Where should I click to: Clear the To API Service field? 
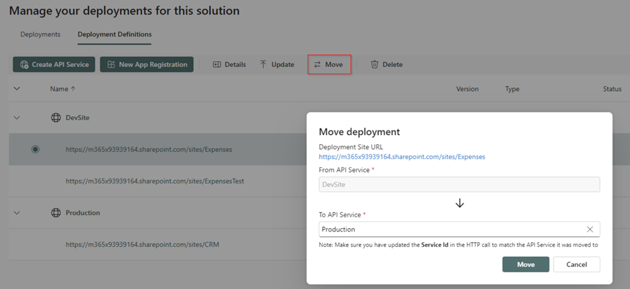[590, 229]
